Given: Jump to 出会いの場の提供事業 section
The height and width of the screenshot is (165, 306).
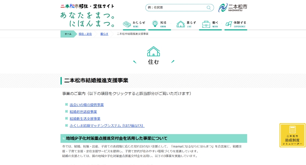Looking at the screenshot, I should click(87, 105).
